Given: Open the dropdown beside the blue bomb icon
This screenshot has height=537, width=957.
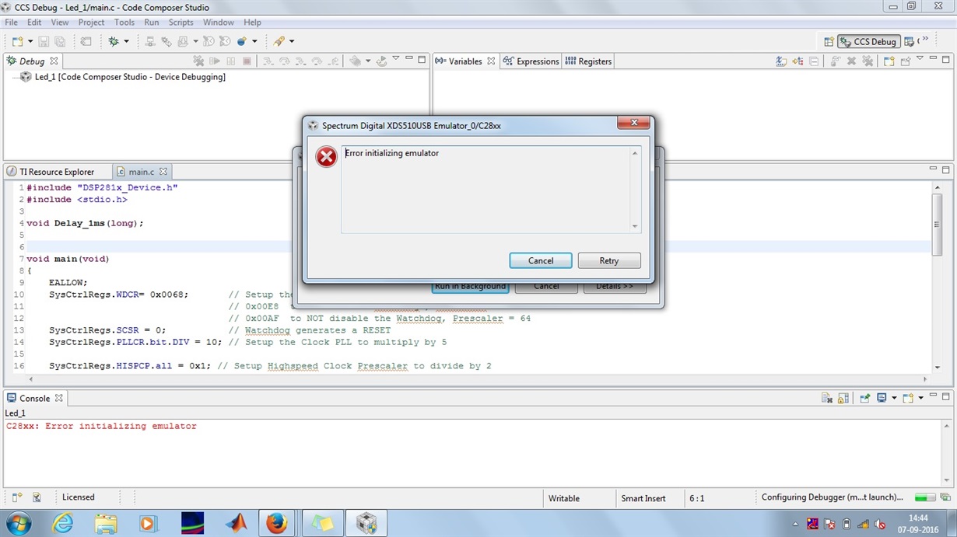Looking at the screenshot, I should click(254, 41).
